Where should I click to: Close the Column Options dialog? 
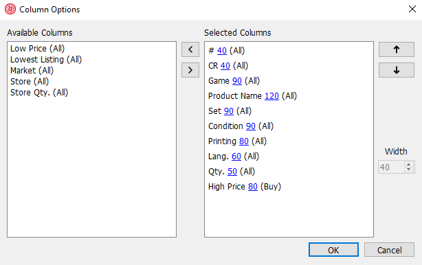click(412, 9)
